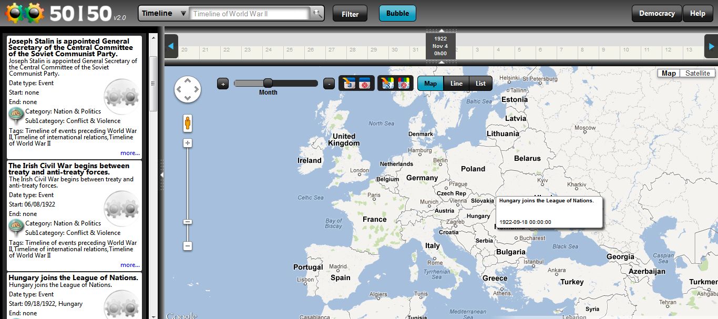Click the Street View pegman icon
Screen dimensions: 718x319
click(187, 123)
